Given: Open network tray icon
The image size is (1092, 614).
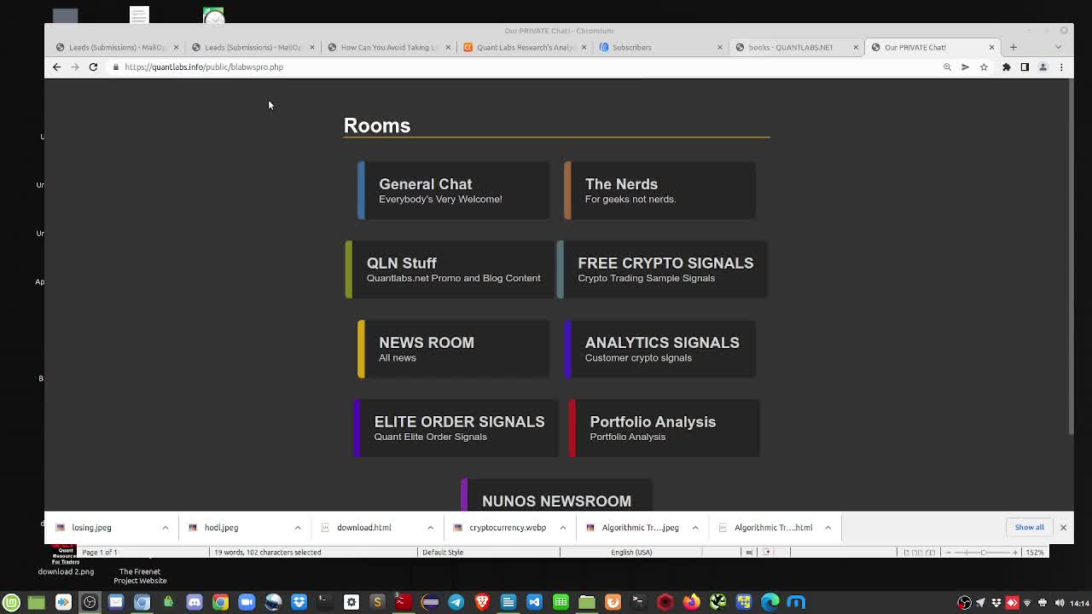Looking at the screenshot, I should [1026, 603].
